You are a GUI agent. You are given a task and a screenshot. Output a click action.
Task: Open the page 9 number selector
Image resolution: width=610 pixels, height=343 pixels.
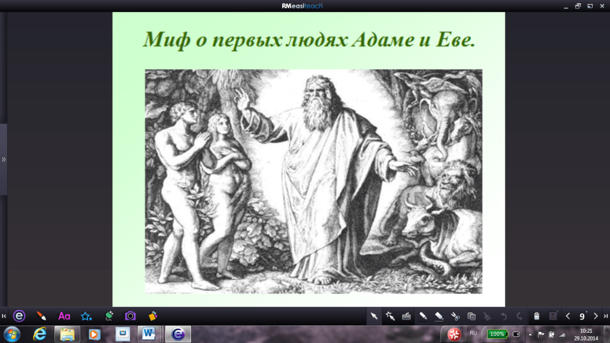(582, 316)
